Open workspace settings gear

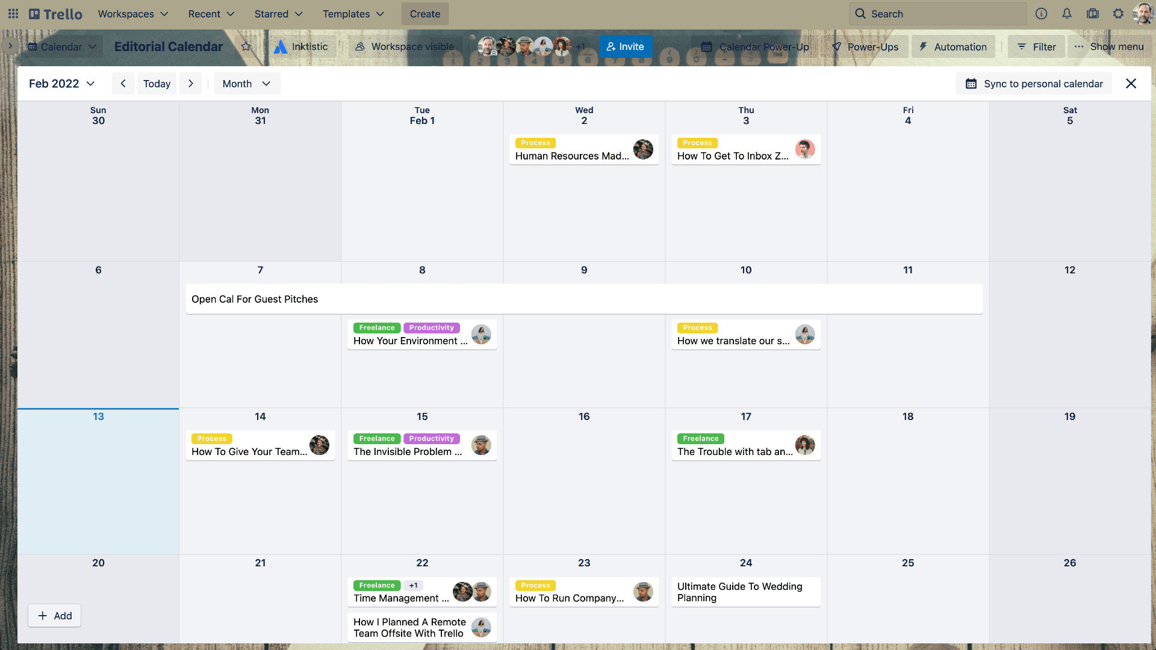(x=1118, y=13)
